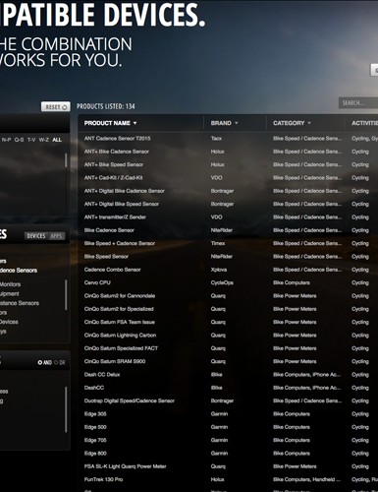Filter by the W-Z letter range

click(x=44, y=140)
